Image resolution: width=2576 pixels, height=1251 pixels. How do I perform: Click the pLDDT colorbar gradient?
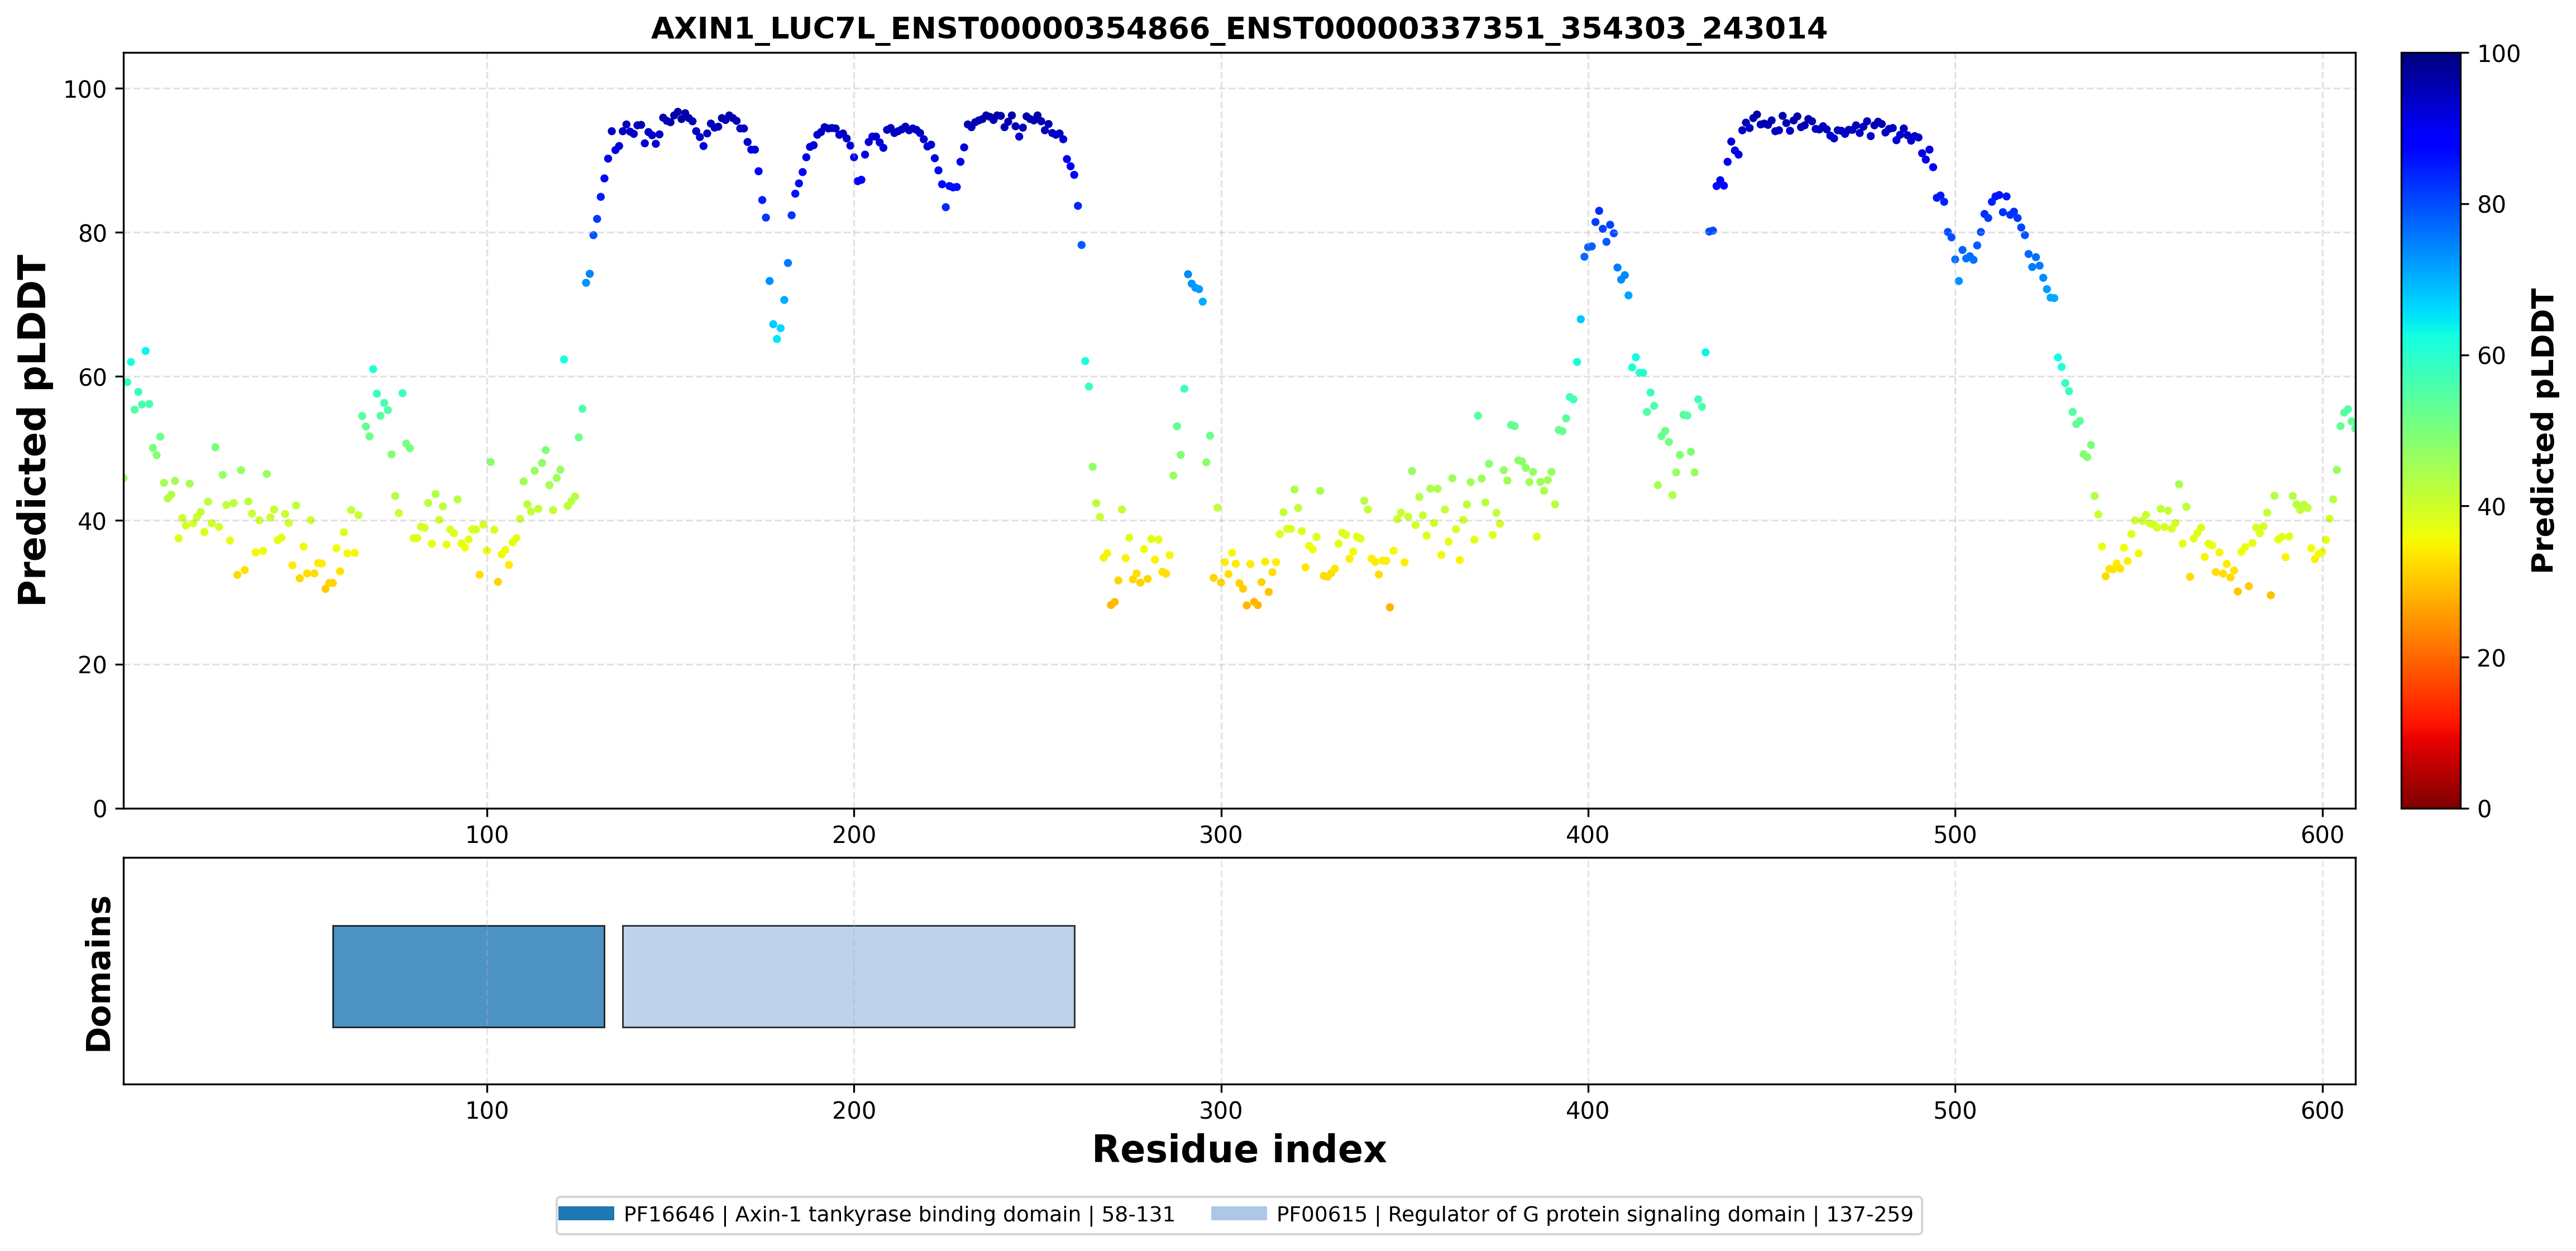click(2430, 430)
